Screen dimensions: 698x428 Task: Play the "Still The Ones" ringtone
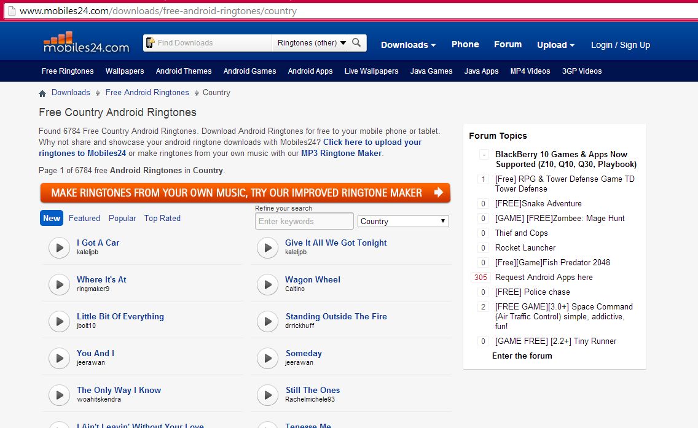point(267,395)
